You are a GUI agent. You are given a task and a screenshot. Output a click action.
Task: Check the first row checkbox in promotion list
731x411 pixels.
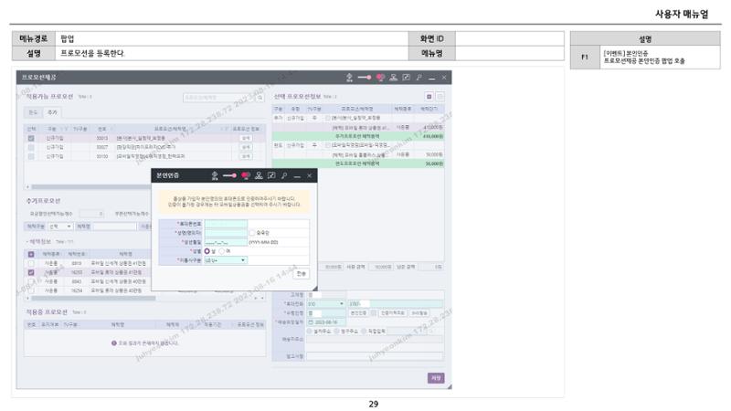point(31,139)
